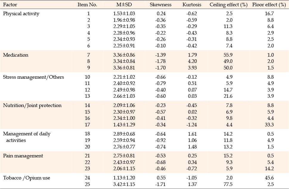
Task: Click the Medication factor label
Action: pos(16,55)
